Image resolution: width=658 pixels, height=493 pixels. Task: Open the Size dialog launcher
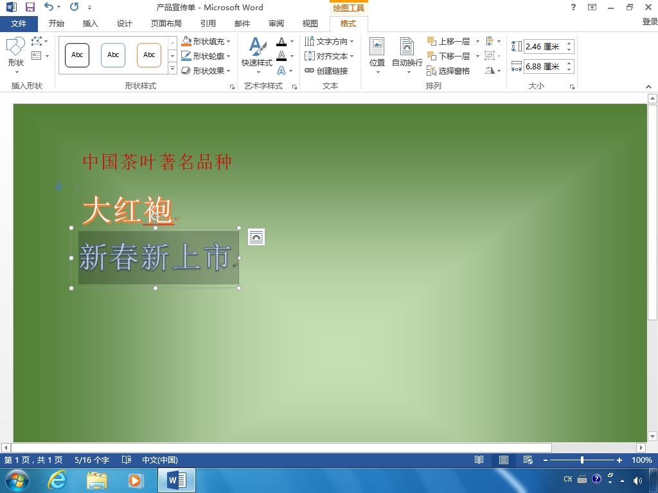(x=572, y=87)
